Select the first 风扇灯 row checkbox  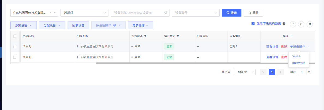coord(15,46)
